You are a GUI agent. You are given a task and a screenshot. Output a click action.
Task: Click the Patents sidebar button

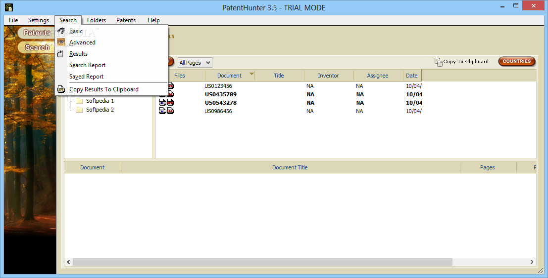[x=36, y=33]
